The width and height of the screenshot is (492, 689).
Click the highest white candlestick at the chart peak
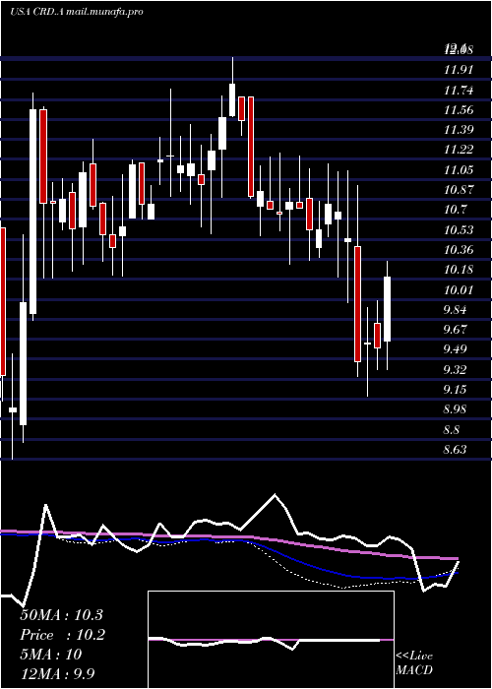coord(232,100)
